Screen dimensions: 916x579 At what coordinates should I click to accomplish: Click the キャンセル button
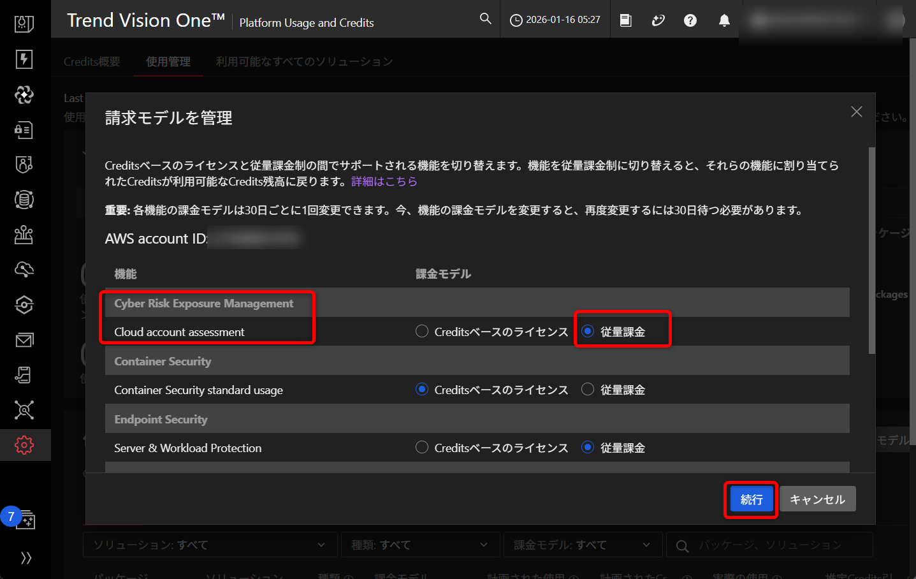[818, 499]
